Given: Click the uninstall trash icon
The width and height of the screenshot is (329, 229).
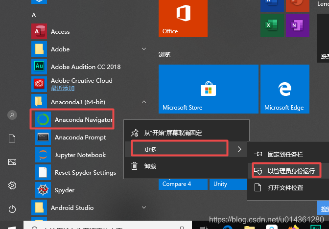Looking at the screenshot, I should [134, 166].
